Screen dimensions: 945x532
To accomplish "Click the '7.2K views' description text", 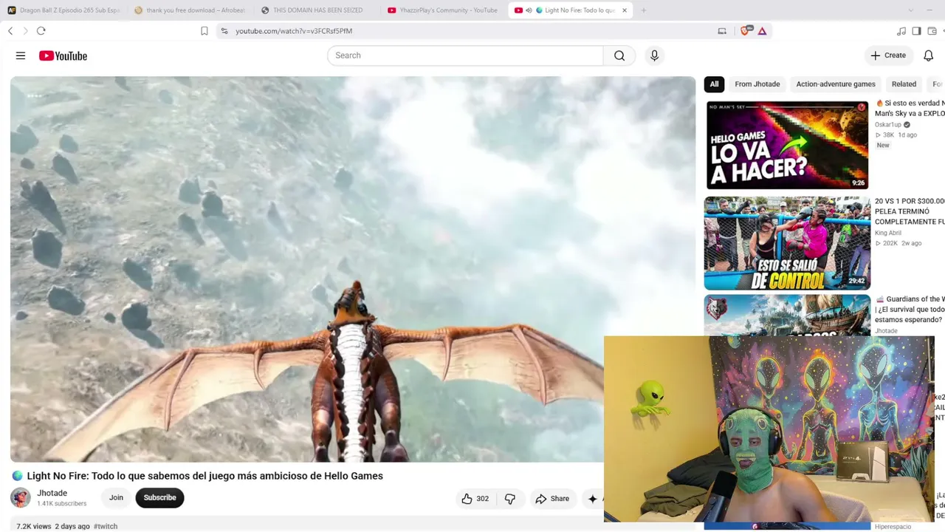I will pyautogui.click(x=34, y=526).
